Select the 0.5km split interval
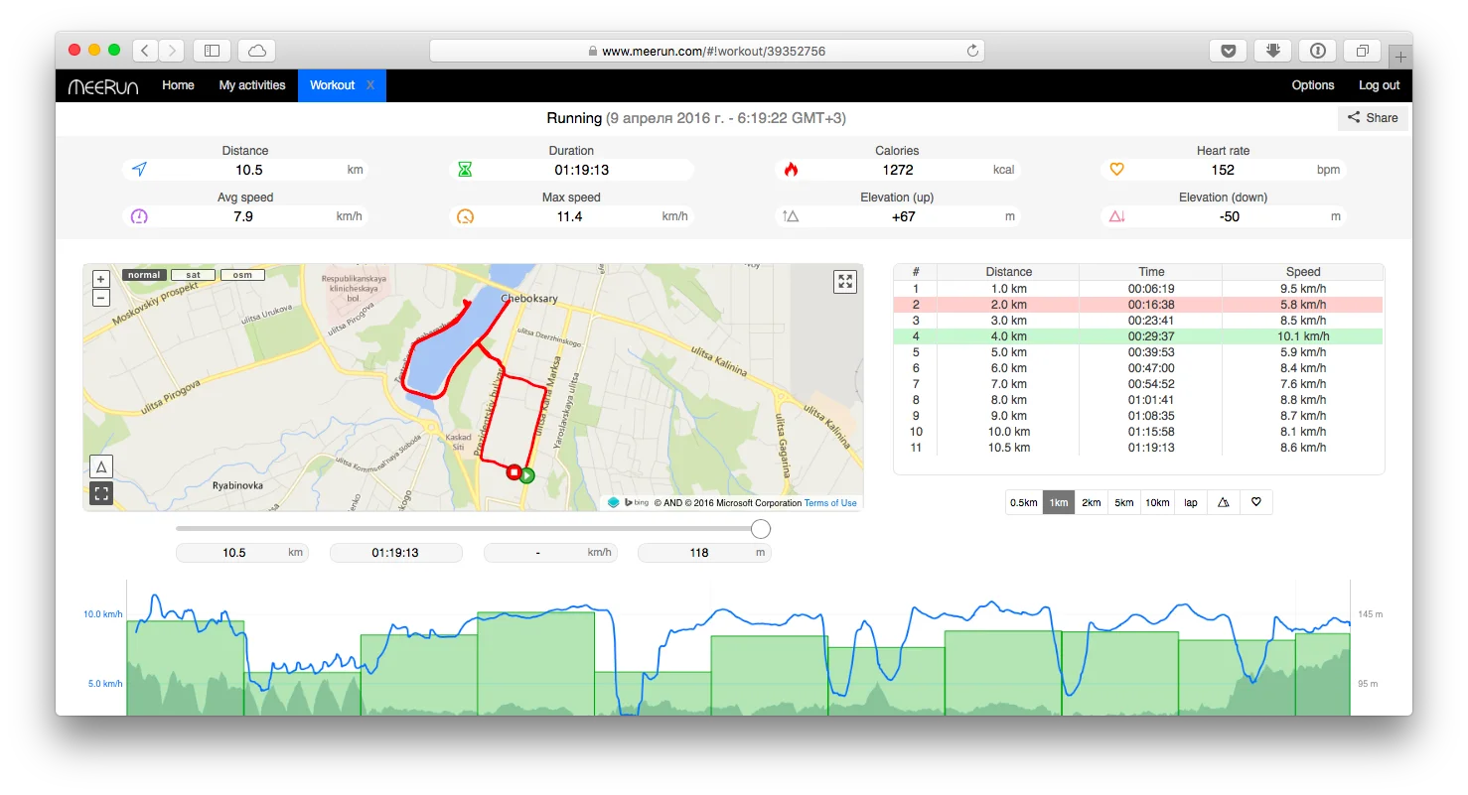This screenshot has height=795, width=1468. tap(1024, 502)
